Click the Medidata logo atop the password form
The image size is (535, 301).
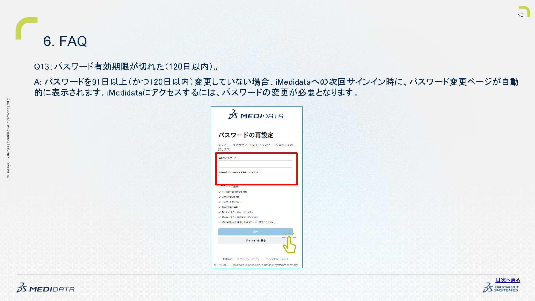pos(256,115)
